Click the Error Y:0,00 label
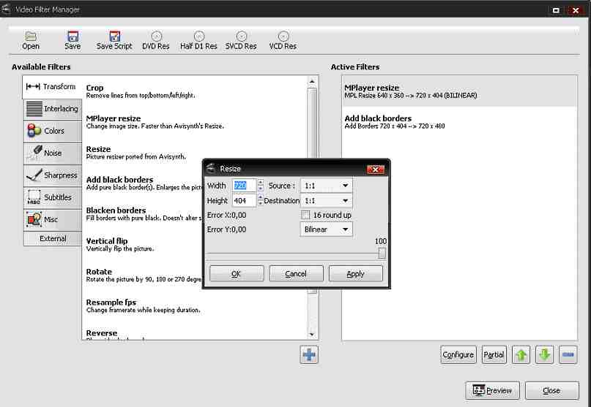Viewport: 591px width, 407px height. (226, 229)
